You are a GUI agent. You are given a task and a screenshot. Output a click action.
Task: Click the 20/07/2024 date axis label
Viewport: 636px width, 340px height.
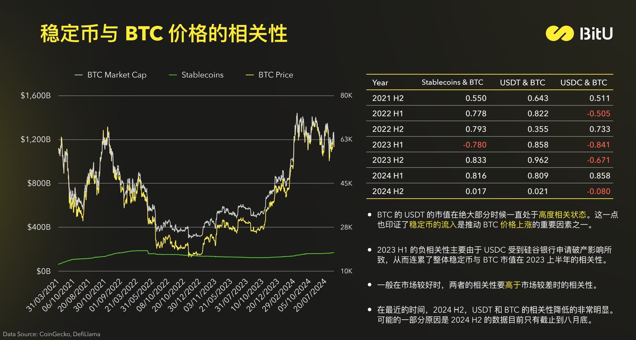coord(310,295)
